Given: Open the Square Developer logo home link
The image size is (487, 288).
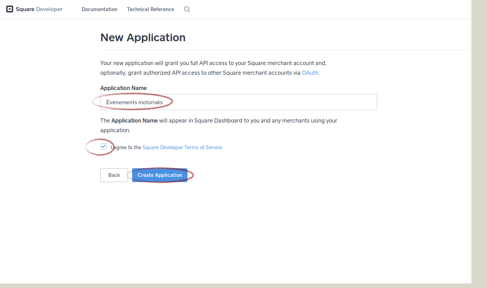Looking at the screenshot, I should tap(35, 9).
